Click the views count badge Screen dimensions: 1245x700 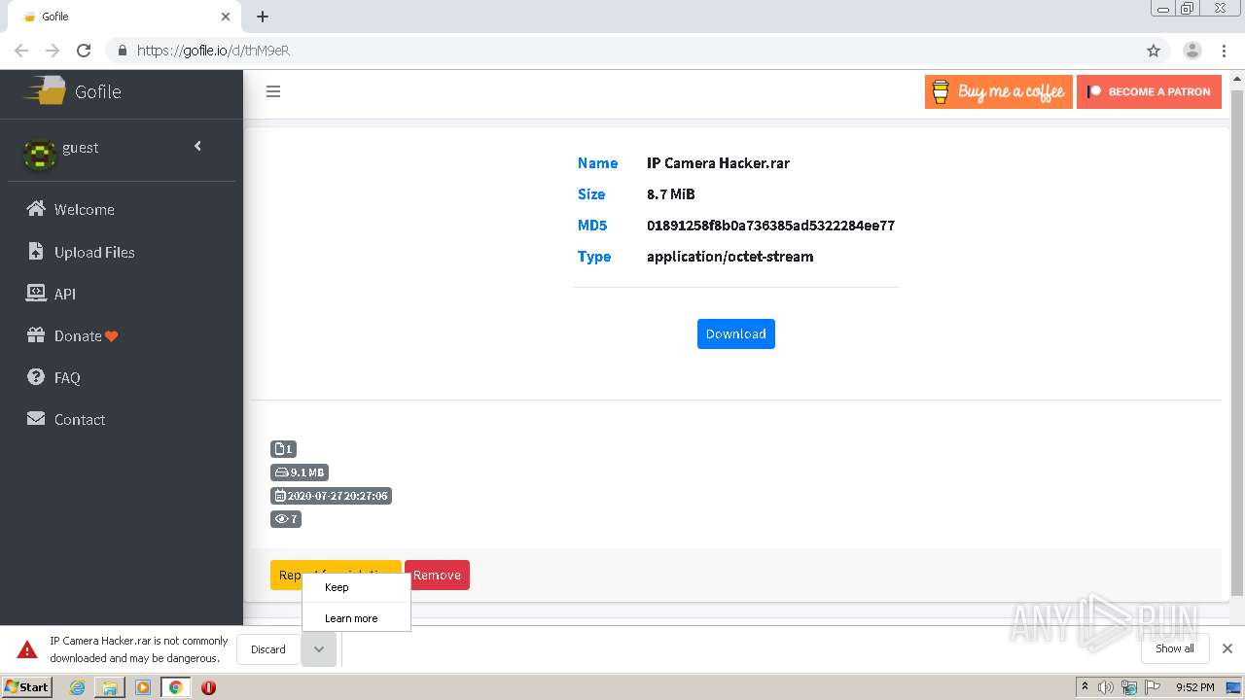(x=286, y=519)
